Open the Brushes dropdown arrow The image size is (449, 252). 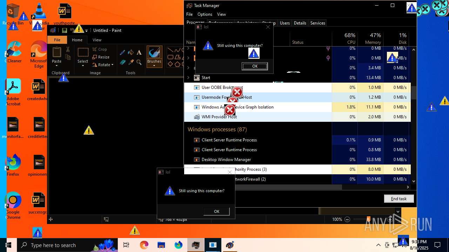point(154,66)
